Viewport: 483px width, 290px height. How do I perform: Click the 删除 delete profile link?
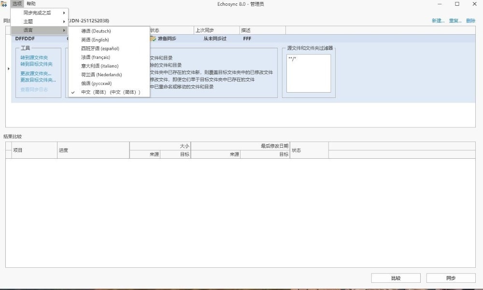[x=470, y=21]
